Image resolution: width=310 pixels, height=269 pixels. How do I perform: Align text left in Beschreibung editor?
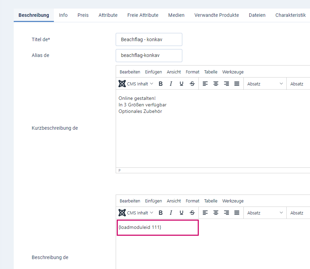point(205,213)
